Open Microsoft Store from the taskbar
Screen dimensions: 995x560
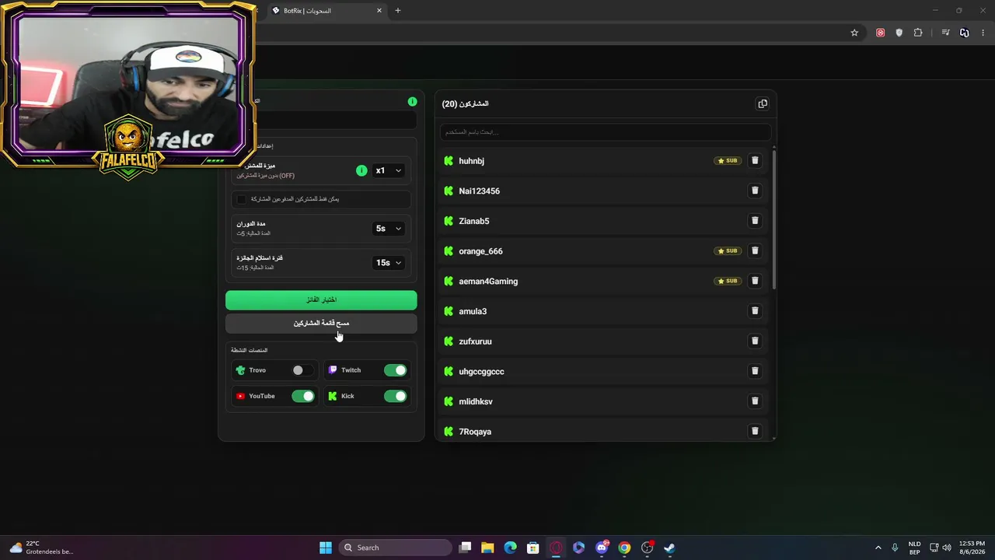533,548
